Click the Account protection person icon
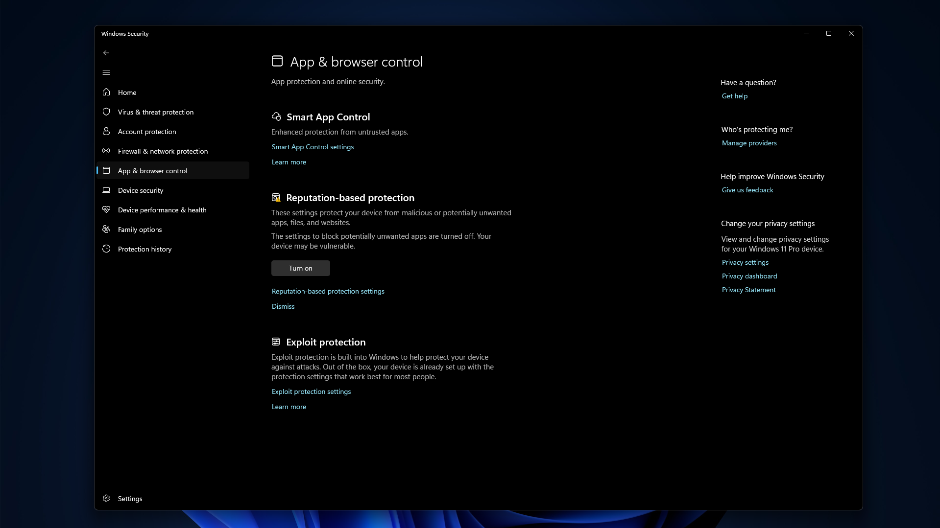 [106, 131]
